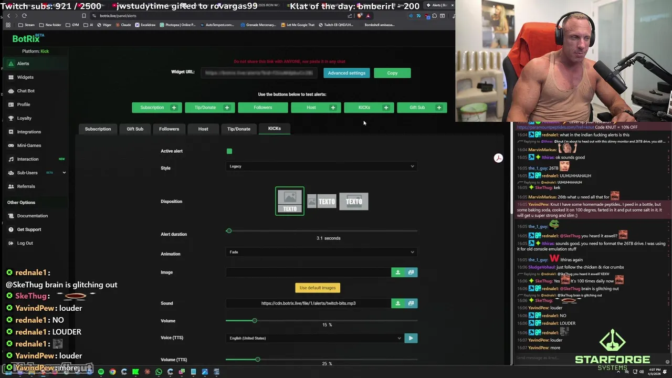Open Mini-Games in the sidebar
The image size is (672, 378).
(28, 145)
